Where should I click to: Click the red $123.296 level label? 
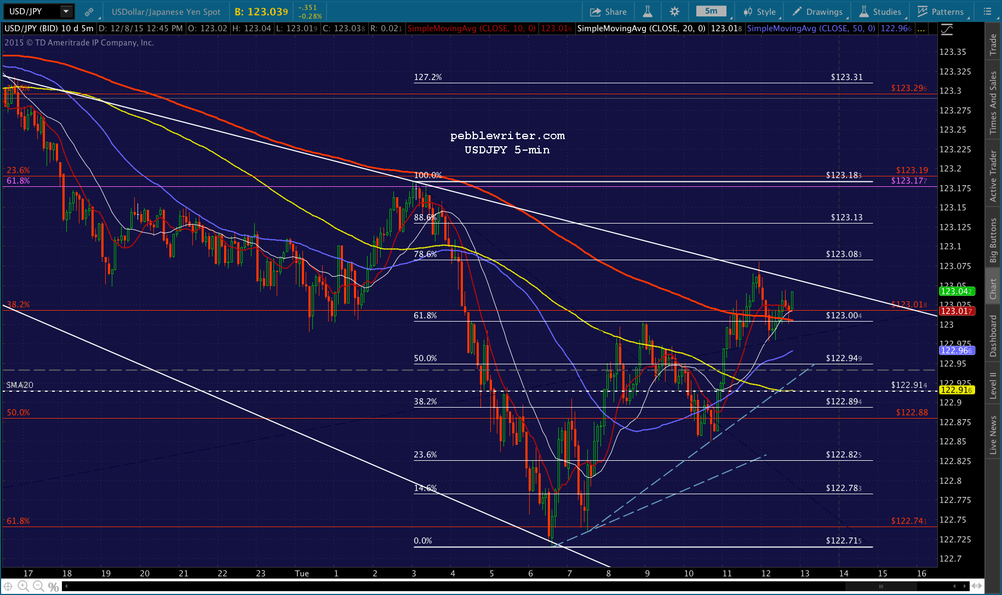coord(909,88)
